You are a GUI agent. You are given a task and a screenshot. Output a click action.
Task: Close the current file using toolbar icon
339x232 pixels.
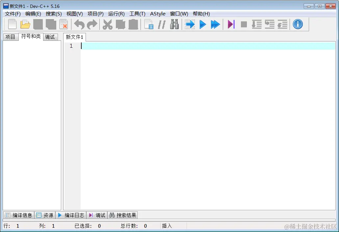click(64, 24)
